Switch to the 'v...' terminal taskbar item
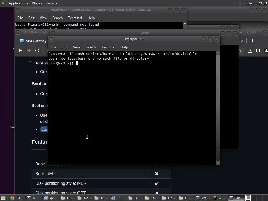268x201 pixels. pyautogui.click(x=33, y=198)
